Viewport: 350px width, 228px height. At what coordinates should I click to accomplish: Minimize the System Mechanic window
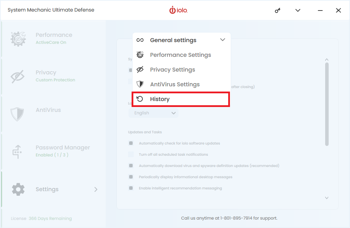tap(320, 10)
